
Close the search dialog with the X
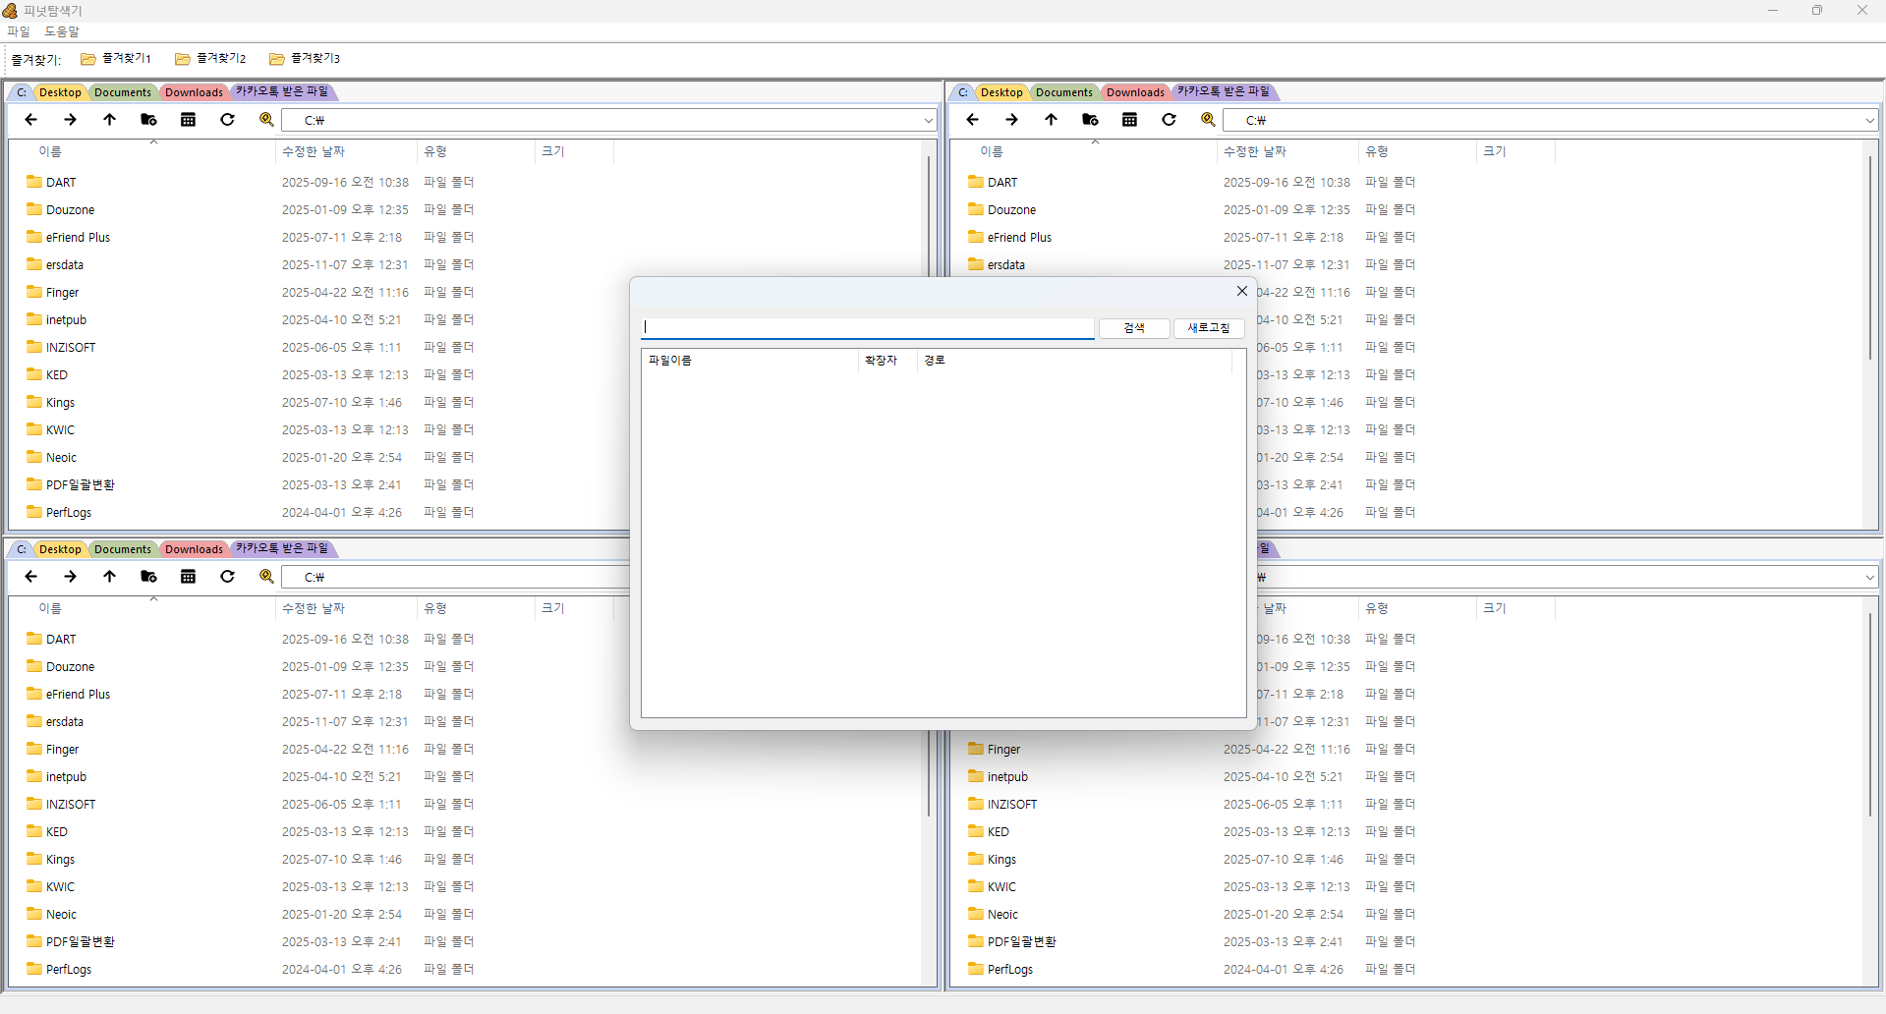click(x=1241, y=291)
